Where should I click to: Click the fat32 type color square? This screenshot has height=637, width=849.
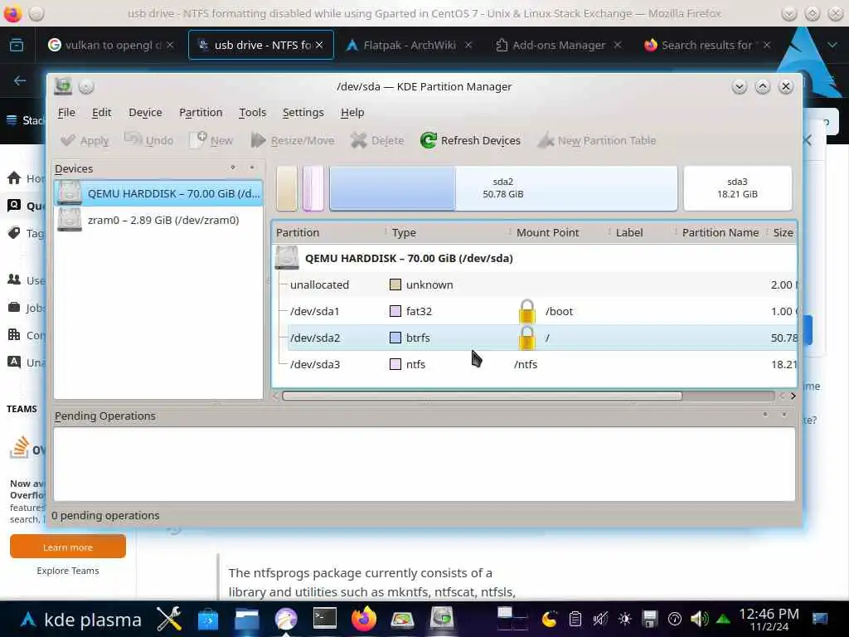395,311
